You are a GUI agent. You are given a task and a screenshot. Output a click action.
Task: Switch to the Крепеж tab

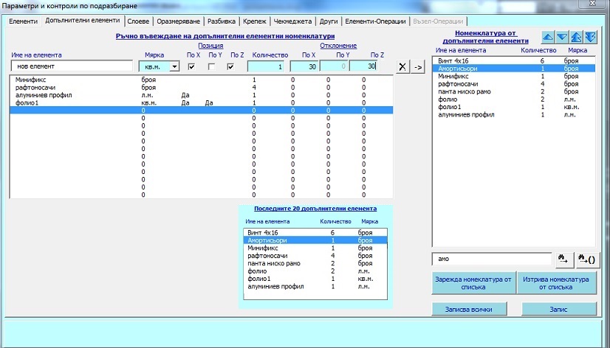pos(255,21)
